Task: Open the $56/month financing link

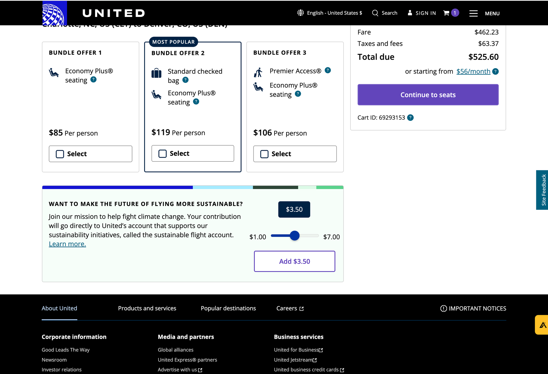Action: point(473,71)
